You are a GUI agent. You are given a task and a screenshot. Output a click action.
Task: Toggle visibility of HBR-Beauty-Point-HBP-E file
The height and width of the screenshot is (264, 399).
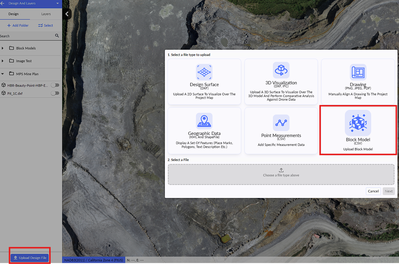tap(55, 85)
